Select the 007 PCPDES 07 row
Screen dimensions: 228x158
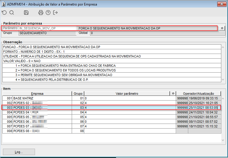click(112, 126)
